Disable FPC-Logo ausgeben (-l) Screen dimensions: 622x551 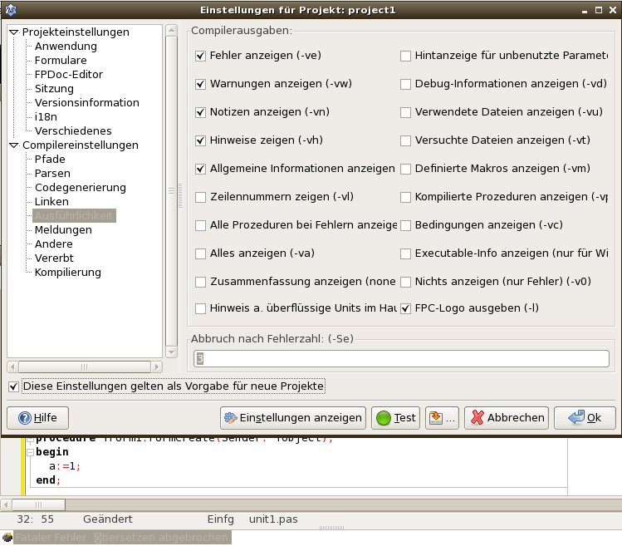[x=406, y=308]
